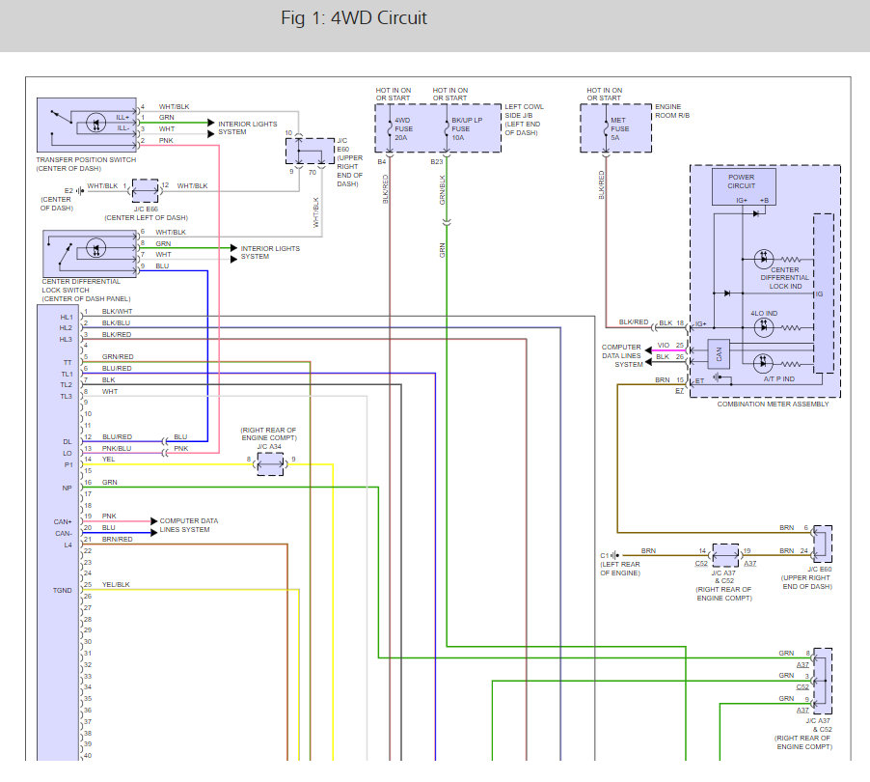Click the Fig 1: 4WD Circuit title
Screen dimensions: 870x782
353,18
